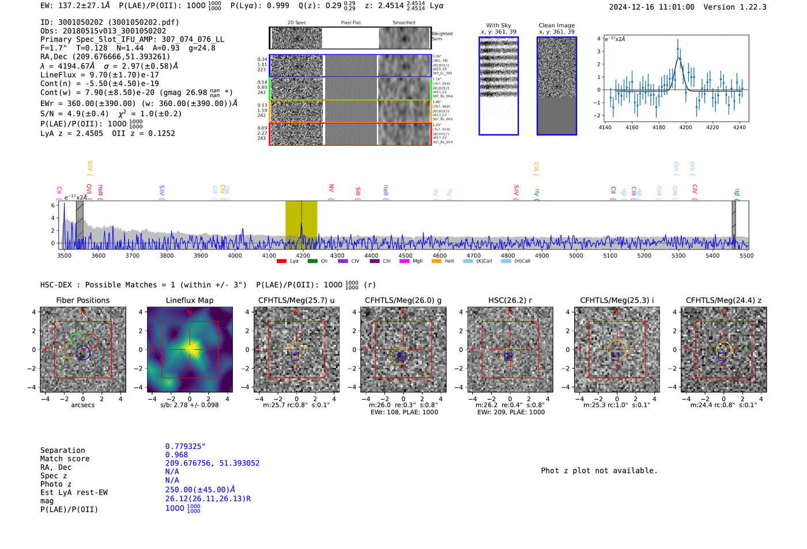This screenshot has height=549, width=807.
Task: Click the 2024-12-16 11:01:00 timestamp
Action: click(652, 7)
